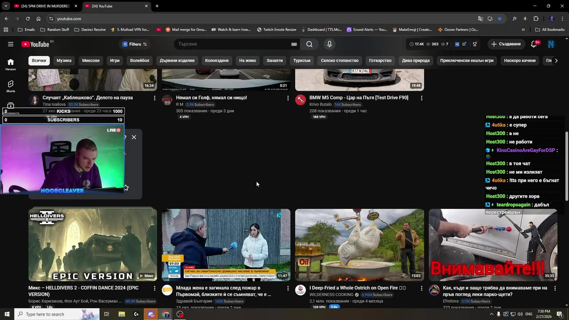
Task: Open the Първомай news report thumbnail
Action: pyautogui.click(x=226, y=245)
